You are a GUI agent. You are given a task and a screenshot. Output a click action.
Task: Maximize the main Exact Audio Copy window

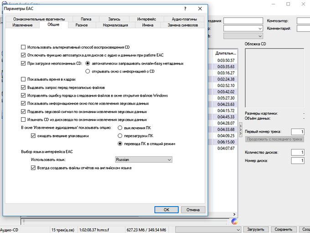click(x=288, y=4)
